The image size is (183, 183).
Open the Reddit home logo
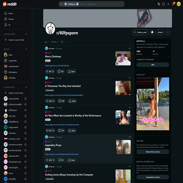tap(10, 4)
